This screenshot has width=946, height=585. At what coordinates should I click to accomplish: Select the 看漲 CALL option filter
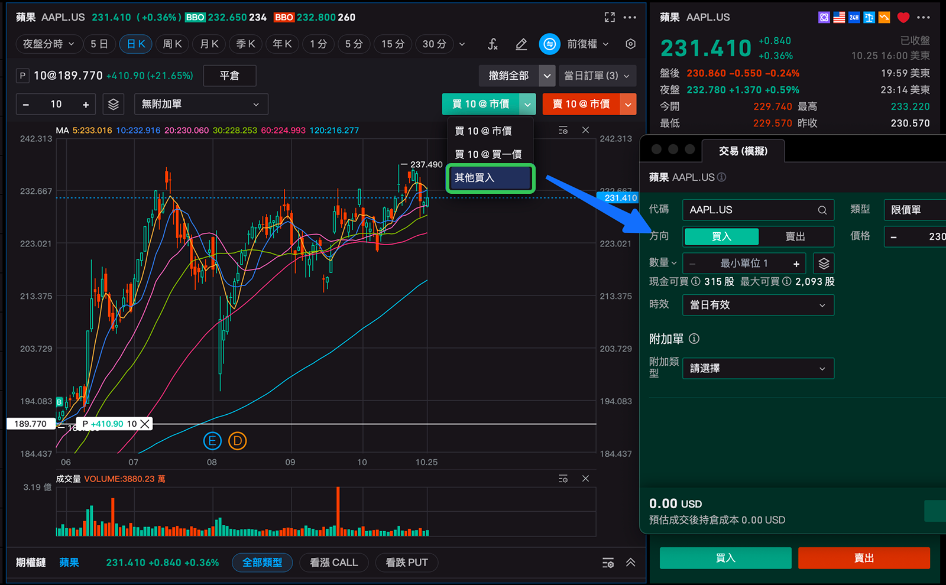pos(333,563)
